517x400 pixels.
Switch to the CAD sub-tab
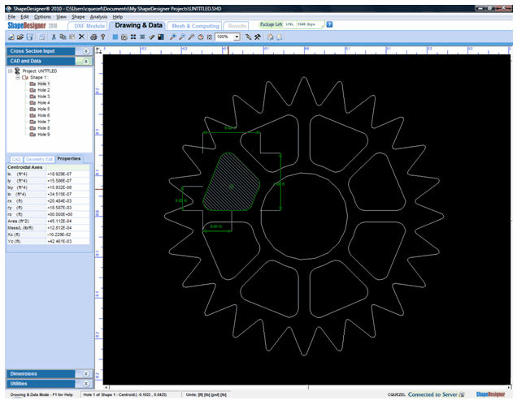coord(16,159)
